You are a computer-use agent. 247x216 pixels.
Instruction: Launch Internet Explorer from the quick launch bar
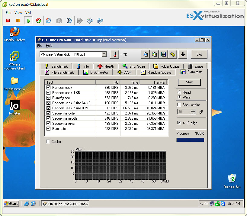27,204
